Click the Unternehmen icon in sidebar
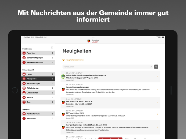Viewport: 186px width, 139px height. pos(24,93)
